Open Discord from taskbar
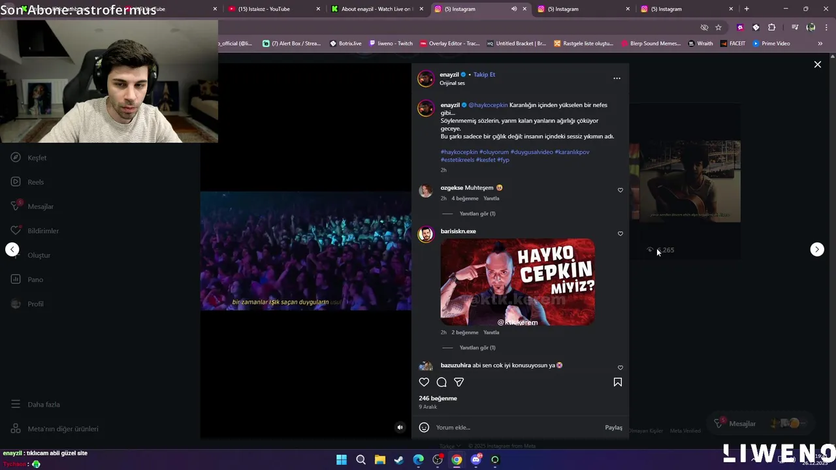Viewport: 836px width, 470px height. (476, 460)
